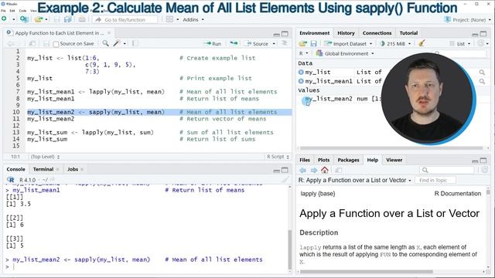Click the Go to file/function field
This screenshot has width=495, height=278.
tap(125, 19)
